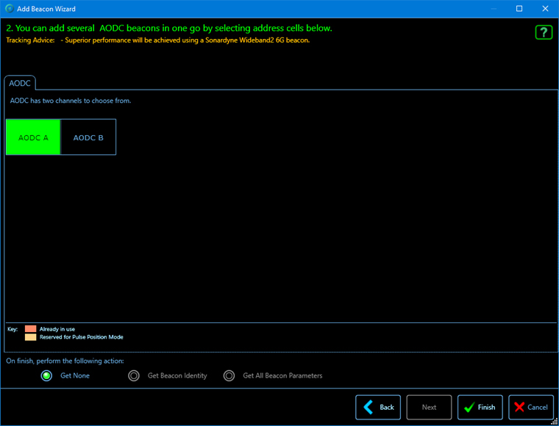Click the step 2 instruction heading
The width and height of the screenshot is (559, 426).
[x=169, y=28]
